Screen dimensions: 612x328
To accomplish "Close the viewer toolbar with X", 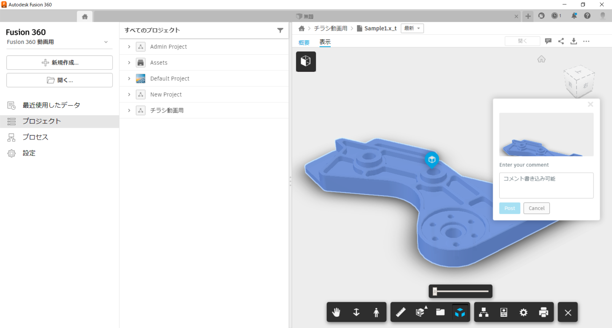I will tap(568, 313).
